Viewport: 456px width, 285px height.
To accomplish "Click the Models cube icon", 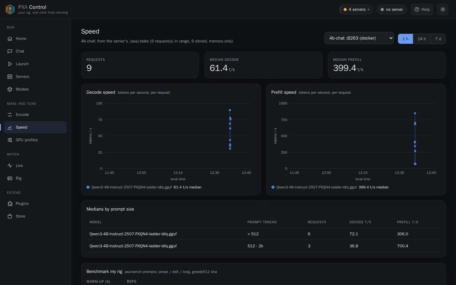I will pos(10,89).
